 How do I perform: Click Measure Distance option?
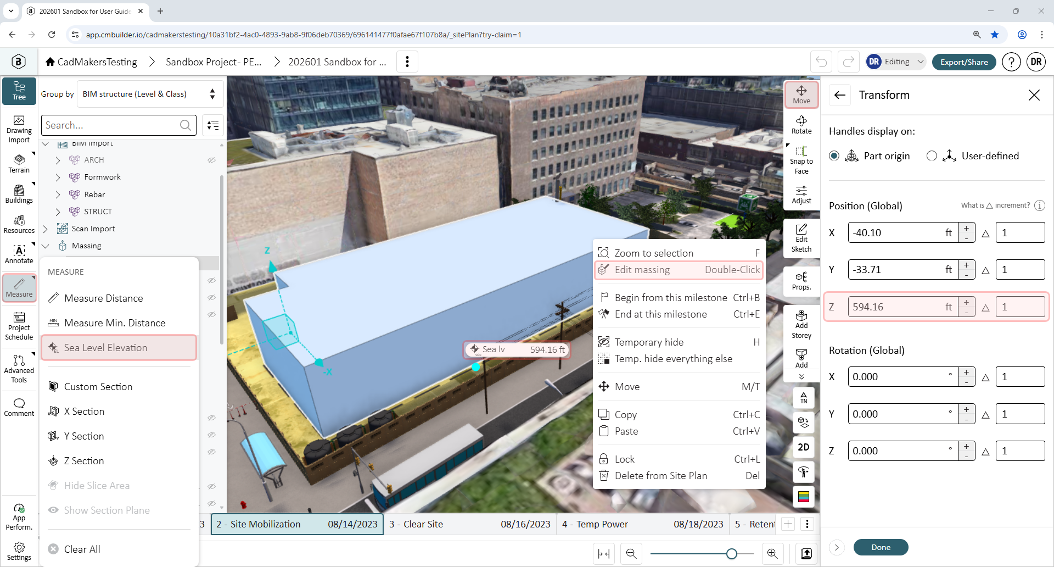pyautogui.click(x=119, y=298)
